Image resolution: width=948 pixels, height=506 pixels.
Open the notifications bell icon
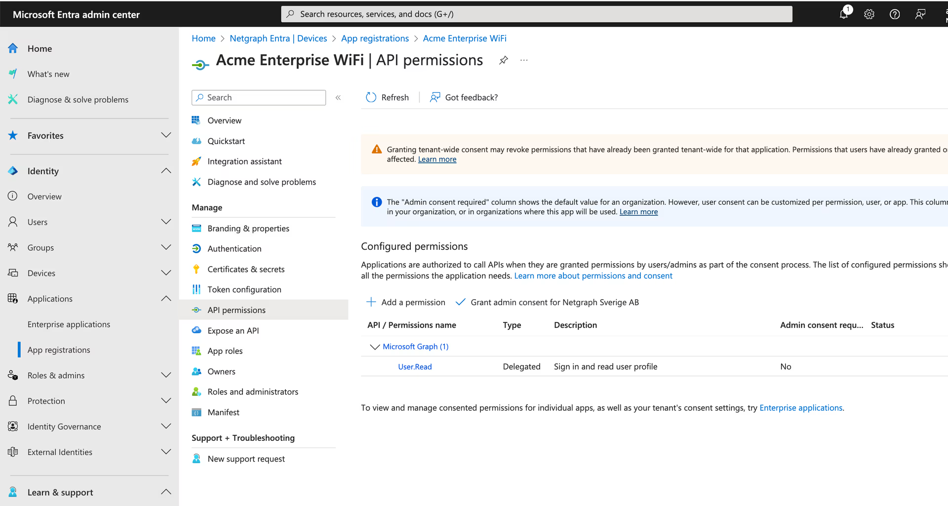point(844,14)
